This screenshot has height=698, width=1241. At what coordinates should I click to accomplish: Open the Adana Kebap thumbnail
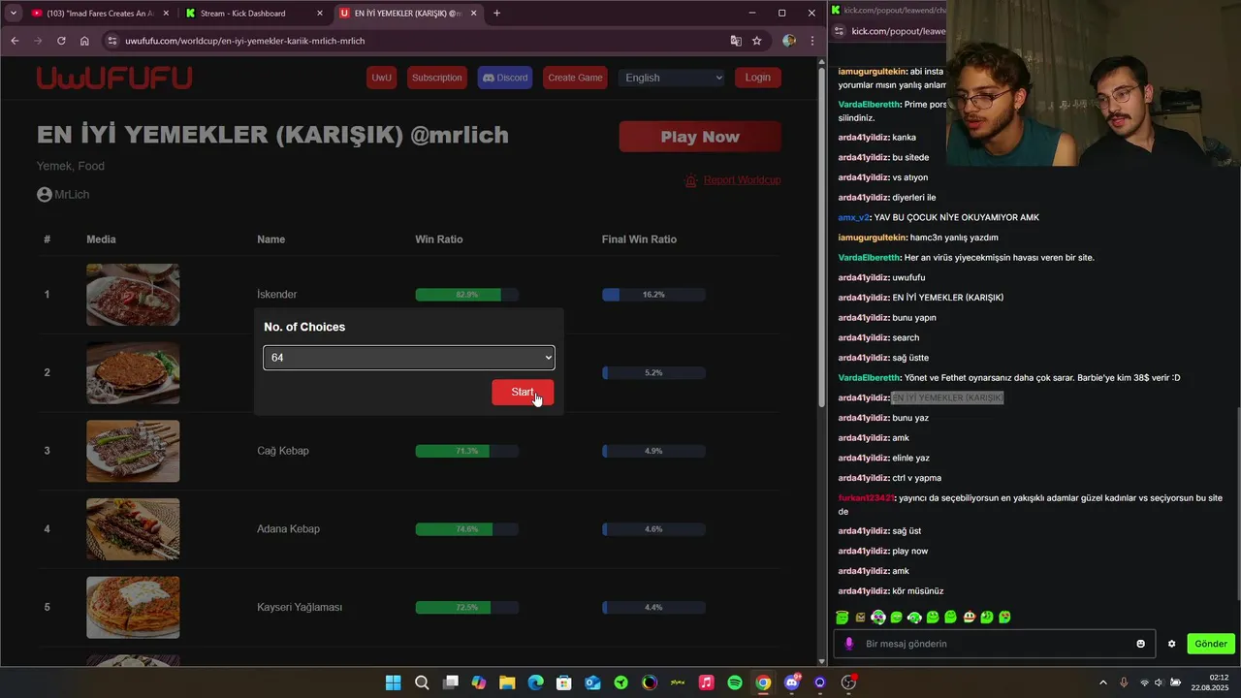pos(133,529)
